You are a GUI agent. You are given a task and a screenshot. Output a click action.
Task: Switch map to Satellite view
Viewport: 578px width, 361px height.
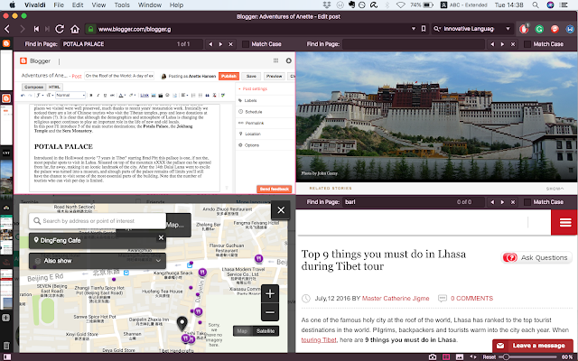(x=266, y=331)
